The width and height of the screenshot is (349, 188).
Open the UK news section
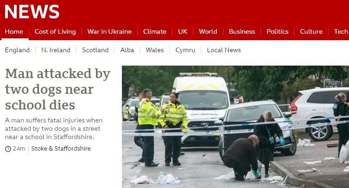pyautogui.click(x=183, y=31)
